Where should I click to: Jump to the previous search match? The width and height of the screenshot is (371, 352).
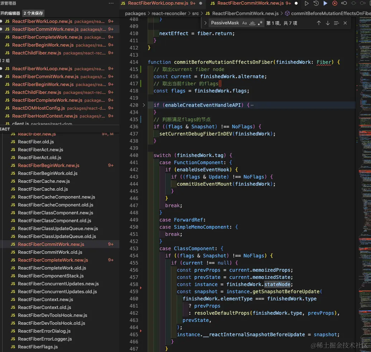coord(319,23)
